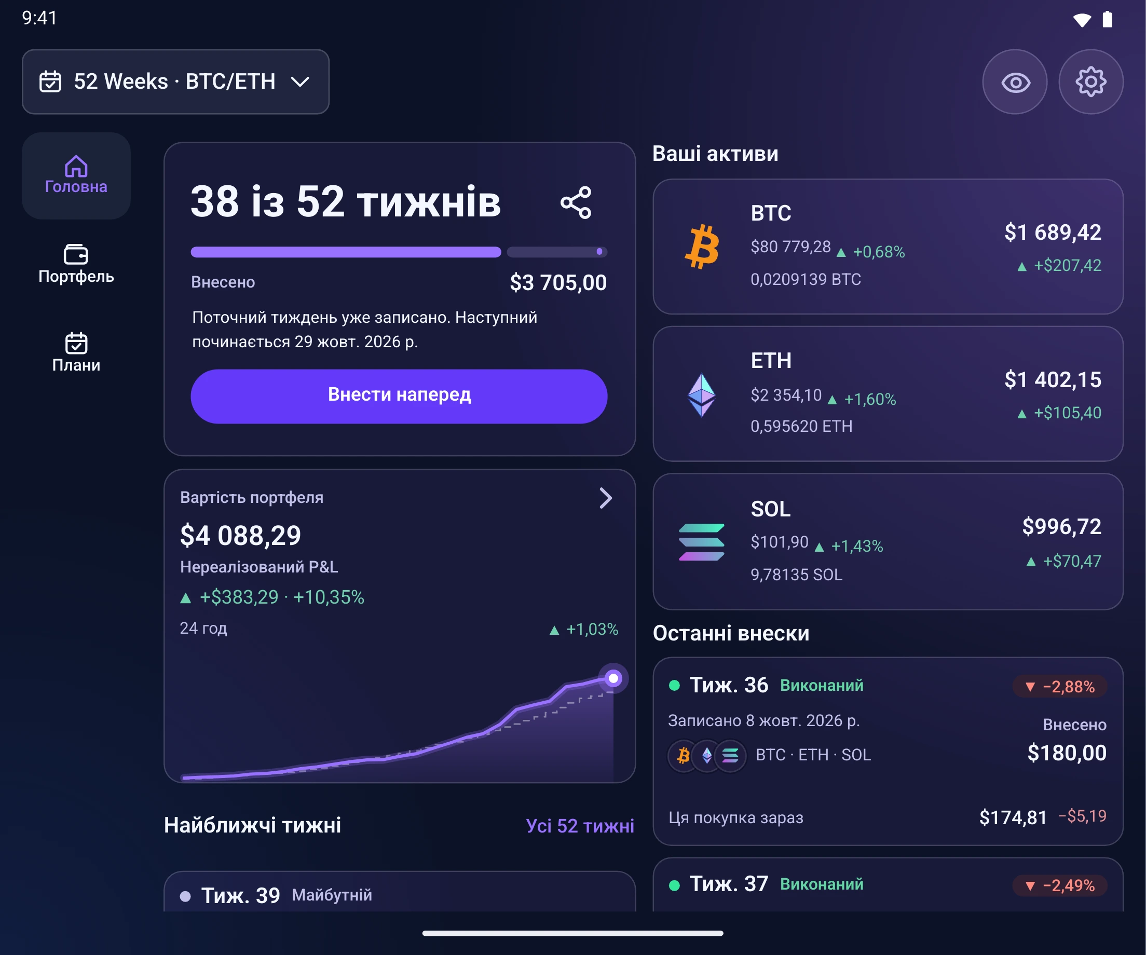
Task: Click the weekly progress bar
Action: click(x=399, y=252)
